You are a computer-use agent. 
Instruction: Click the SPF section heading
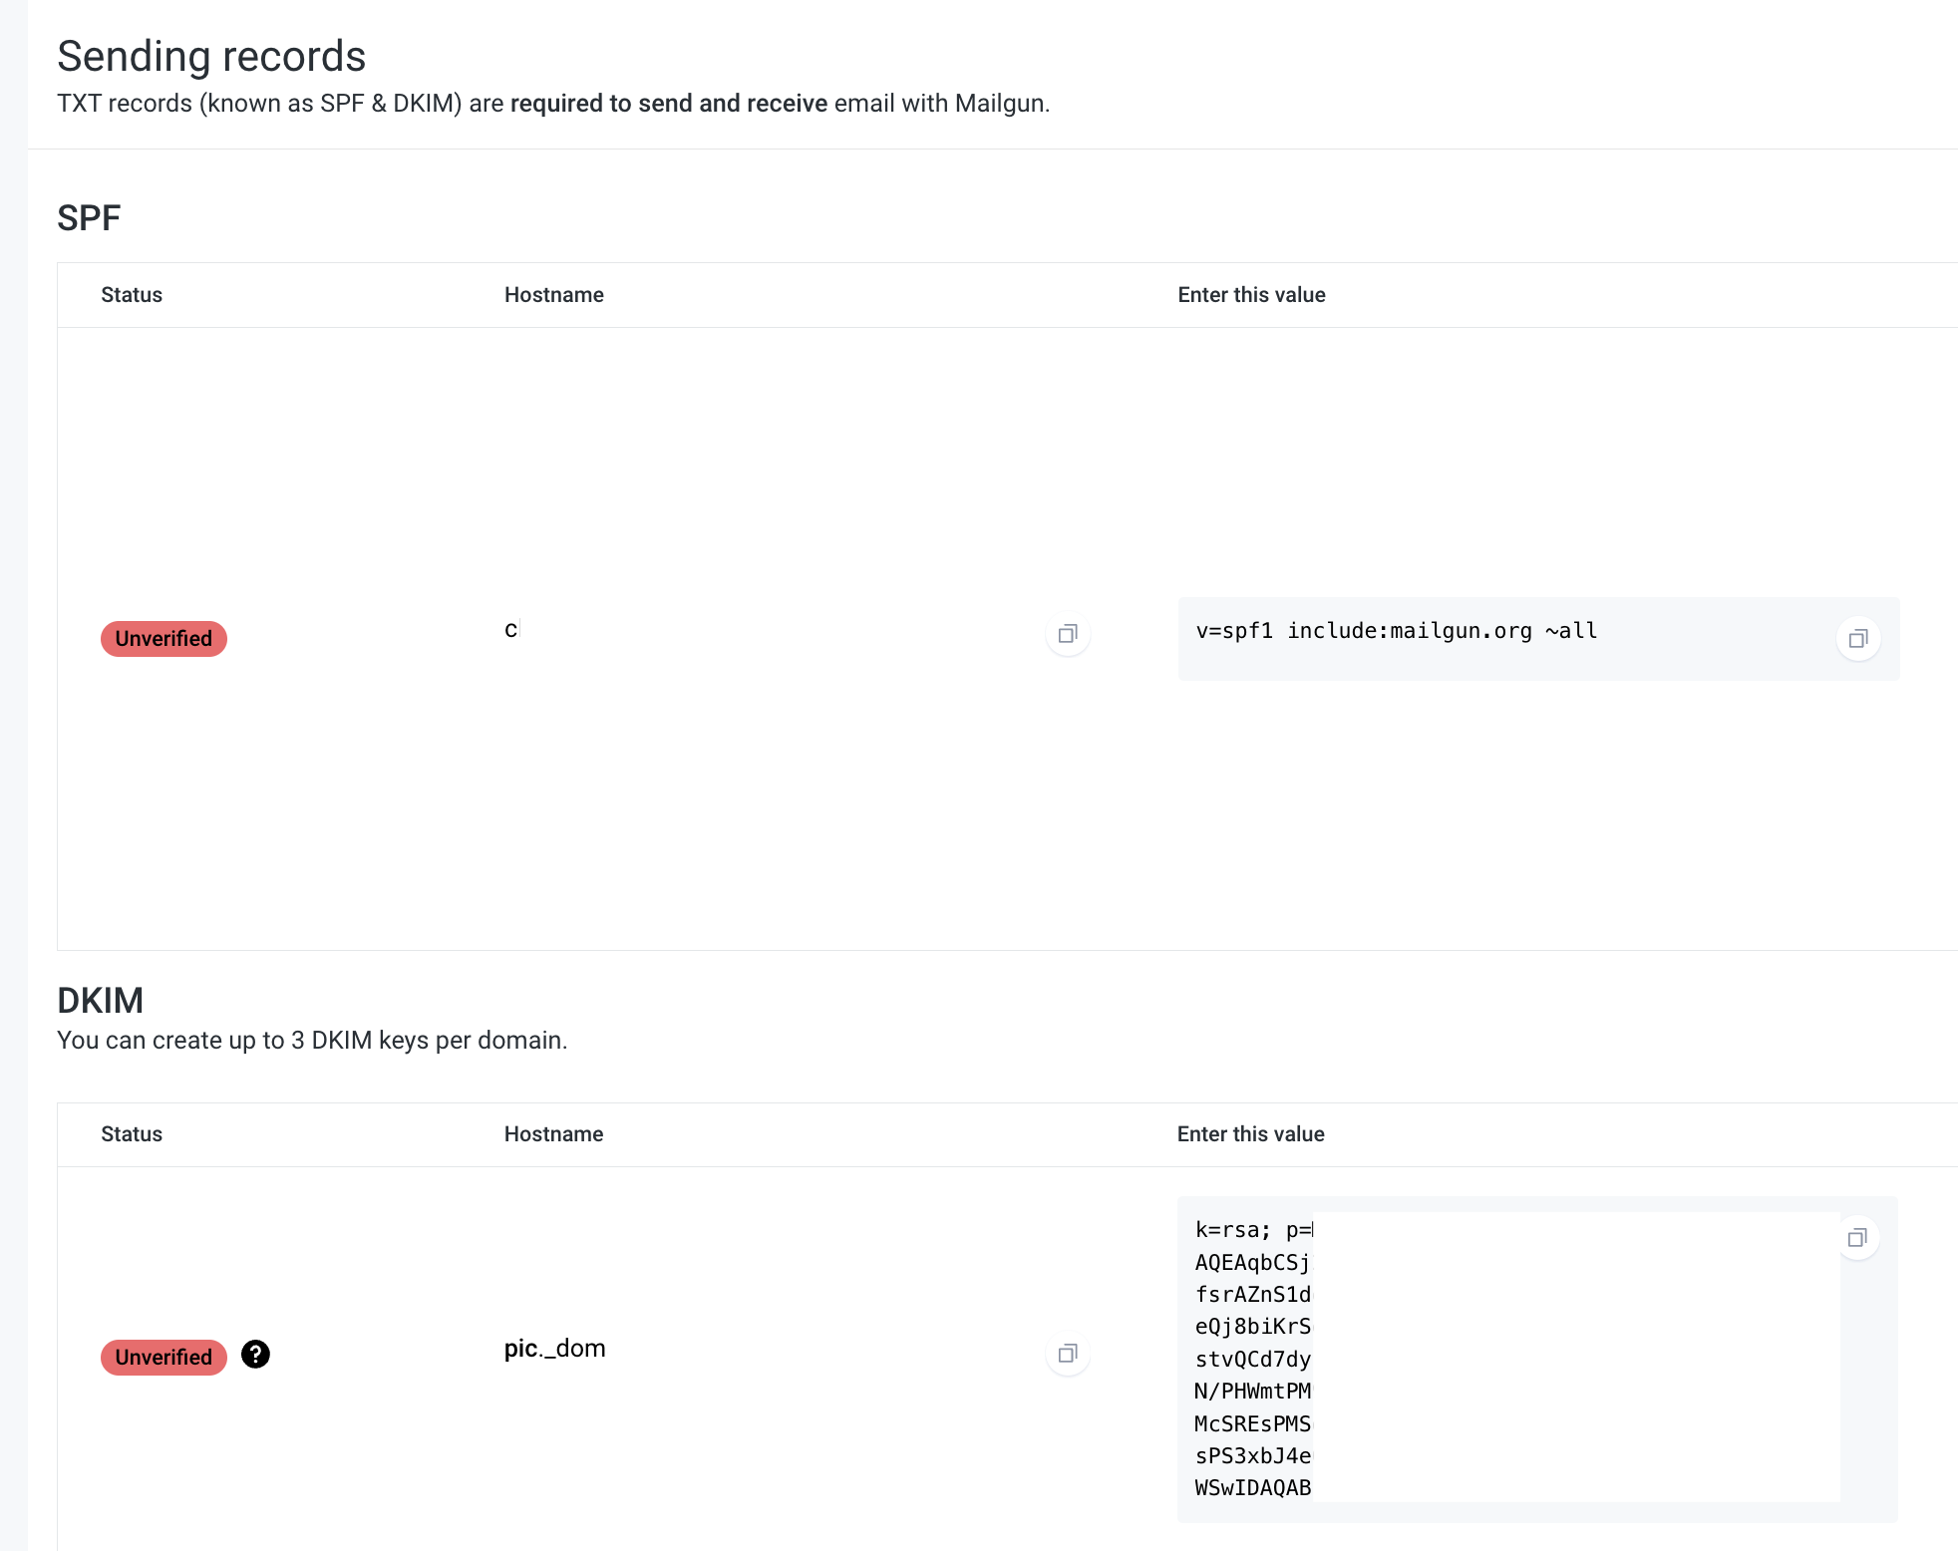point(89,217)
